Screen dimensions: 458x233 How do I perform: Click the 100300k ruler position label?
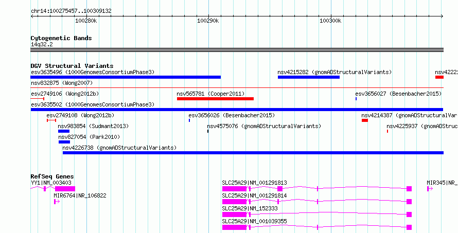tap(330, 21)
